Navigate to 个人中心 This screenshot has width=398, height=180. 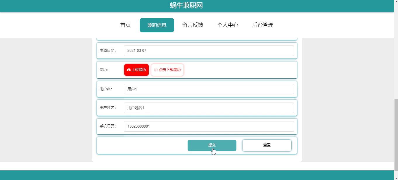[x=228, y=25]
